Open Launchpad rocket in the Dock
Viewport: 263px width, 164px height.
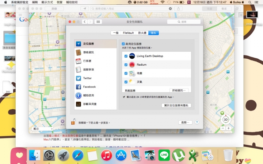coord(64,155)
